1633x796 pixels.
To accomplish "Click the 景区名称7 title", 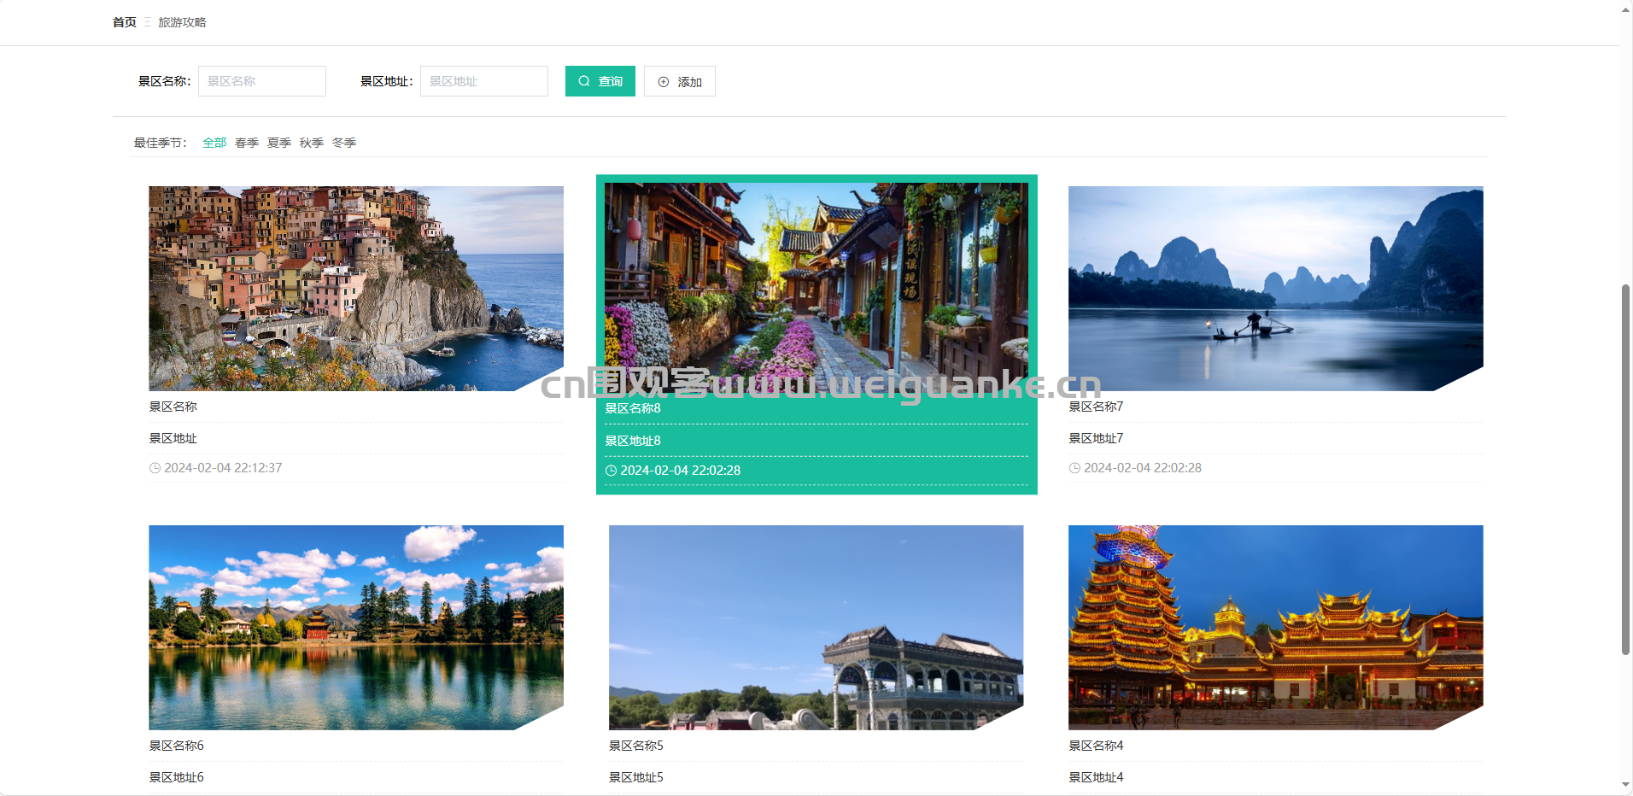I will (1096, 407).
